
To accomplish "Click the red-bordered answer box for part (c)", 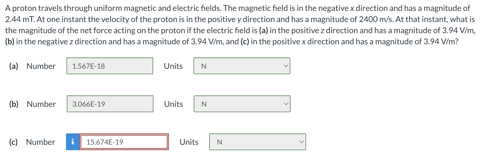I will [124, 142].
